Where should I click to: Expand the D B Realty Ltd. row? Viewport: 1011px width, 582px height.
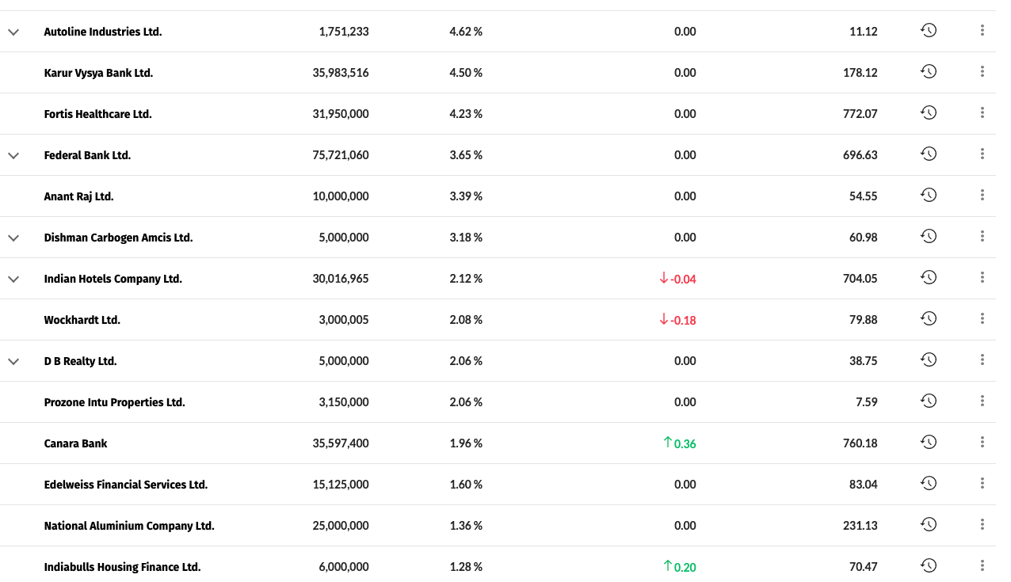coord(13,361)
